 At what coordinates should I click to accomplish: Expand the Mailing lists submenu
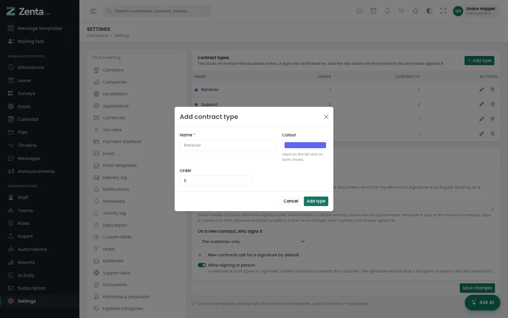pos(40,41)
